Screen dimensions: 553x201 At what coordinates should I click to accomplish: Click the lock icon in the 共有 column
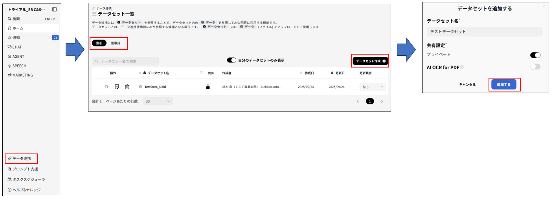[x=208, y=87]
